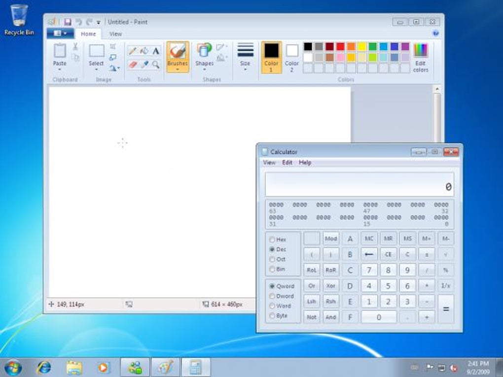Launch Internet Explorer from the taskbar

pos(44,367)
